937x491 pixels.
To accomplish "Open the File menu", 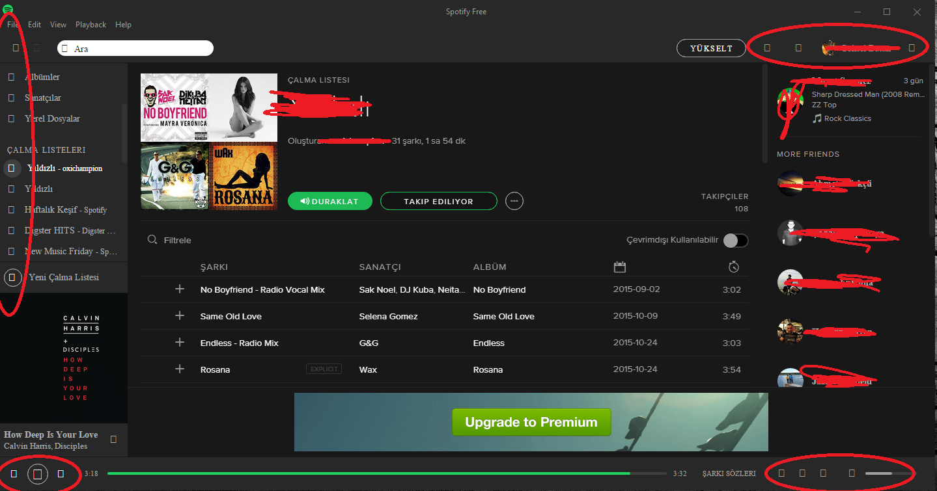I will pyautogui.click(x=13, y=25).
